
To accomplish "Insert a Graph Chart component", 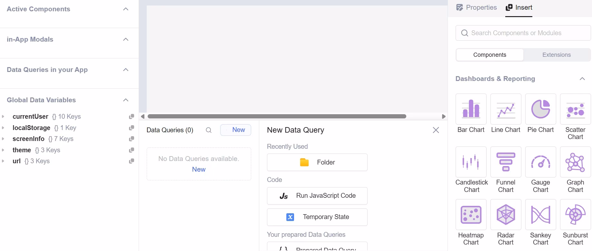I will pyautogui.click(x=575, y=162).
